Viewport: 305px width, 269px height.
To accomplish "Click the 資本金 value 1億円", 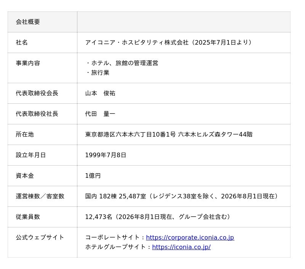I will 93,176.
